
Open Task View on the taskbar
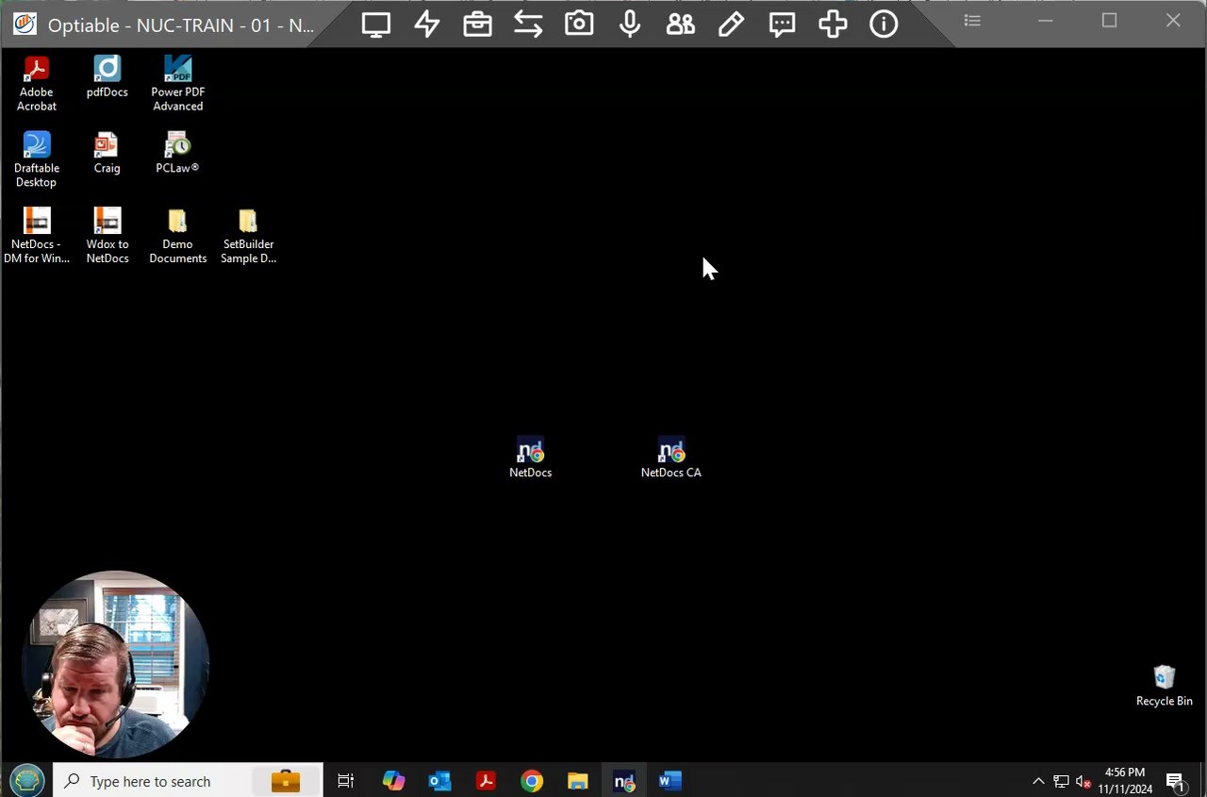346,781
